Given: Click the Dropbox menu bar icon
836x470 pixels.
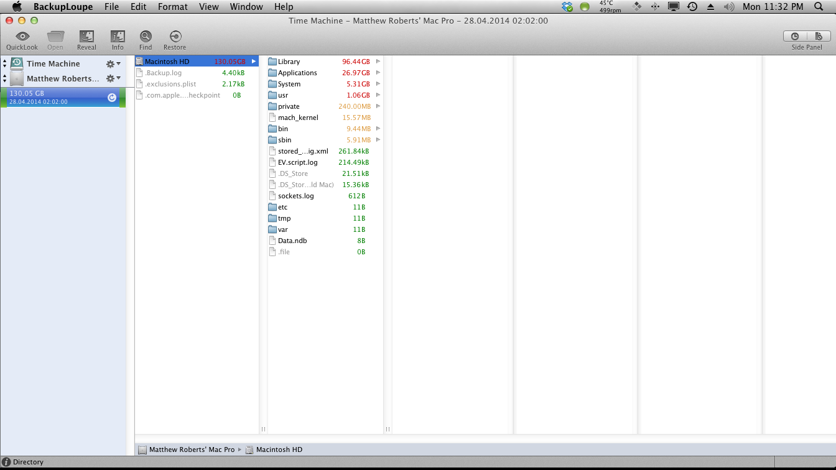Looking at the screenshot, I should point(567,7).
